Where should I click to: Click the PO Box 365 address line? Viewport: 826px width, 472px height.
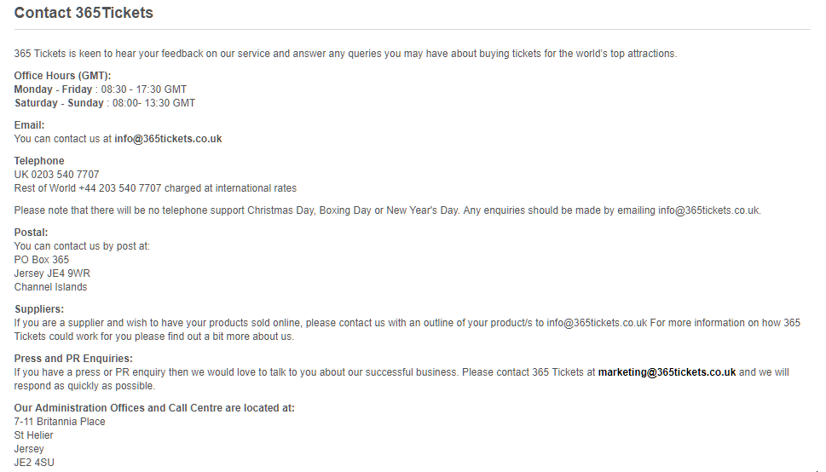pyautogui.click(x=42, y=260)
